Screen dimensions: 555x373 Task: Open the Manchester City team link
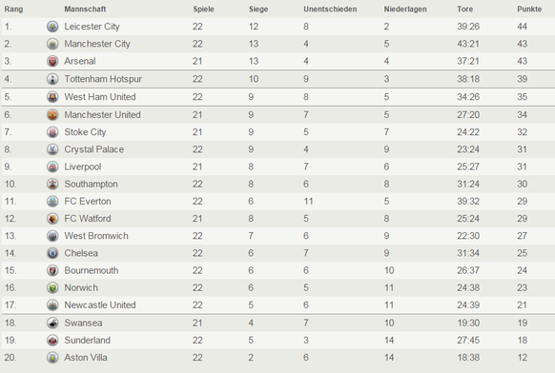[97, 44]
